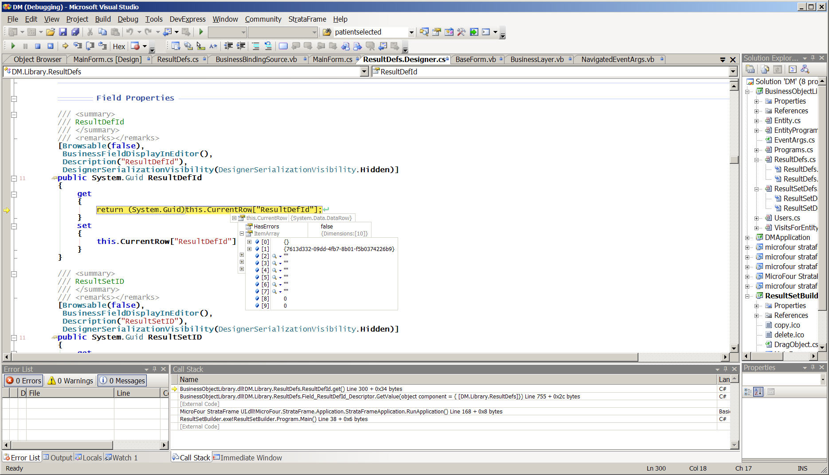This screenshot has height=475, width=829.
Task: Open the DM.Library.ResultDefs type dropdown
Action: (x=364, y=72)
